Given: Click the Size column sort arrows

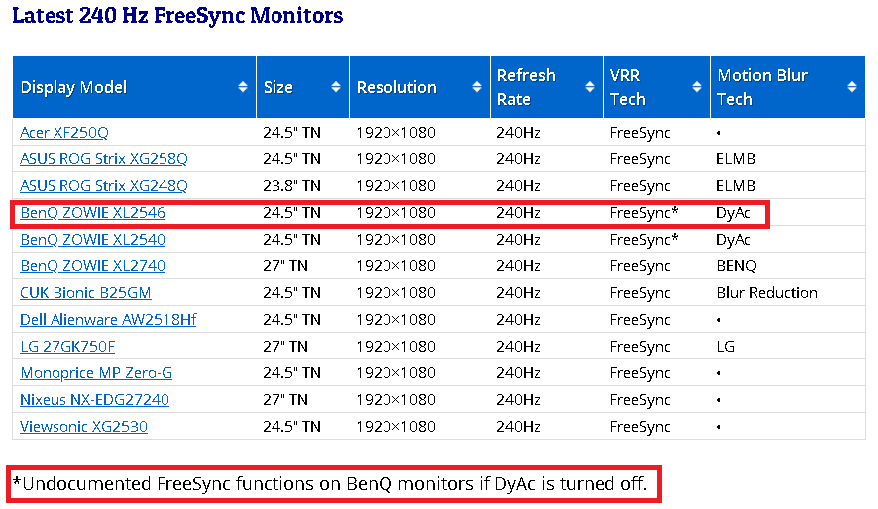Looking at the screenshot, I should click(x=335, y=87).
